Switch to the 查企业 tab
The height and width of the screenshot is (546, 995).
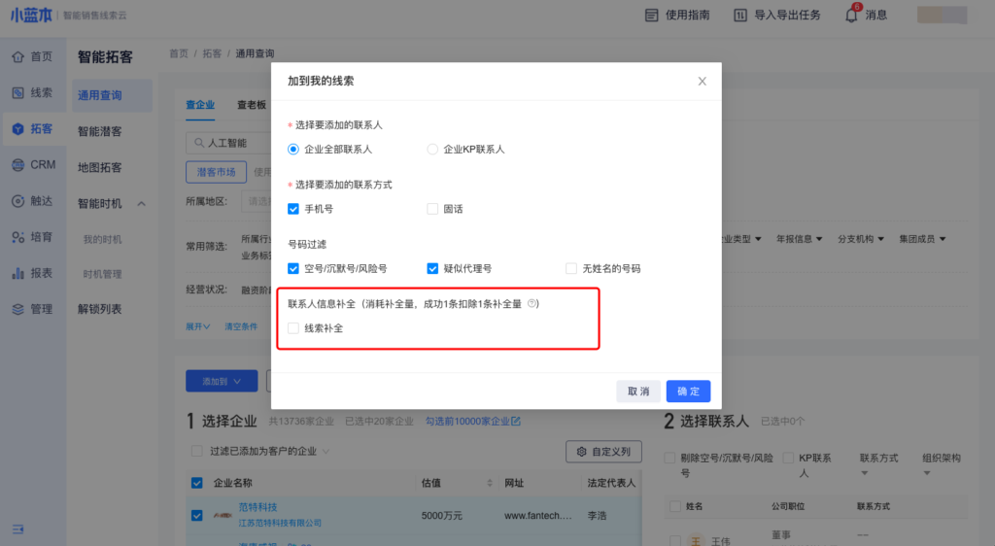click(199, 105)
